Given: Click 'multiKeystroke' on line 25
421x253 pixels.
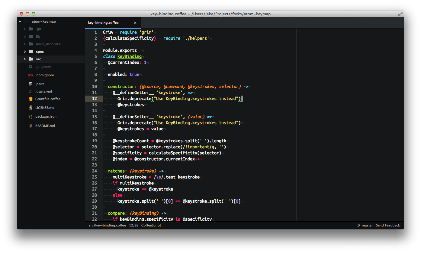Looking at the screenshot, I should (130, 177).
